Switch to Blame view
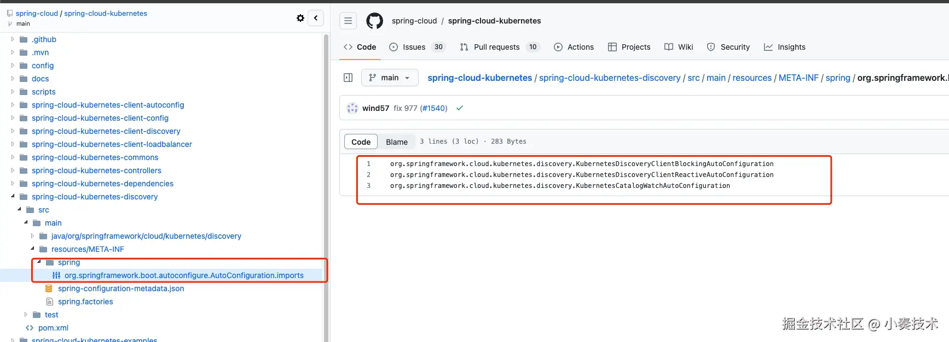 [396, 142]
